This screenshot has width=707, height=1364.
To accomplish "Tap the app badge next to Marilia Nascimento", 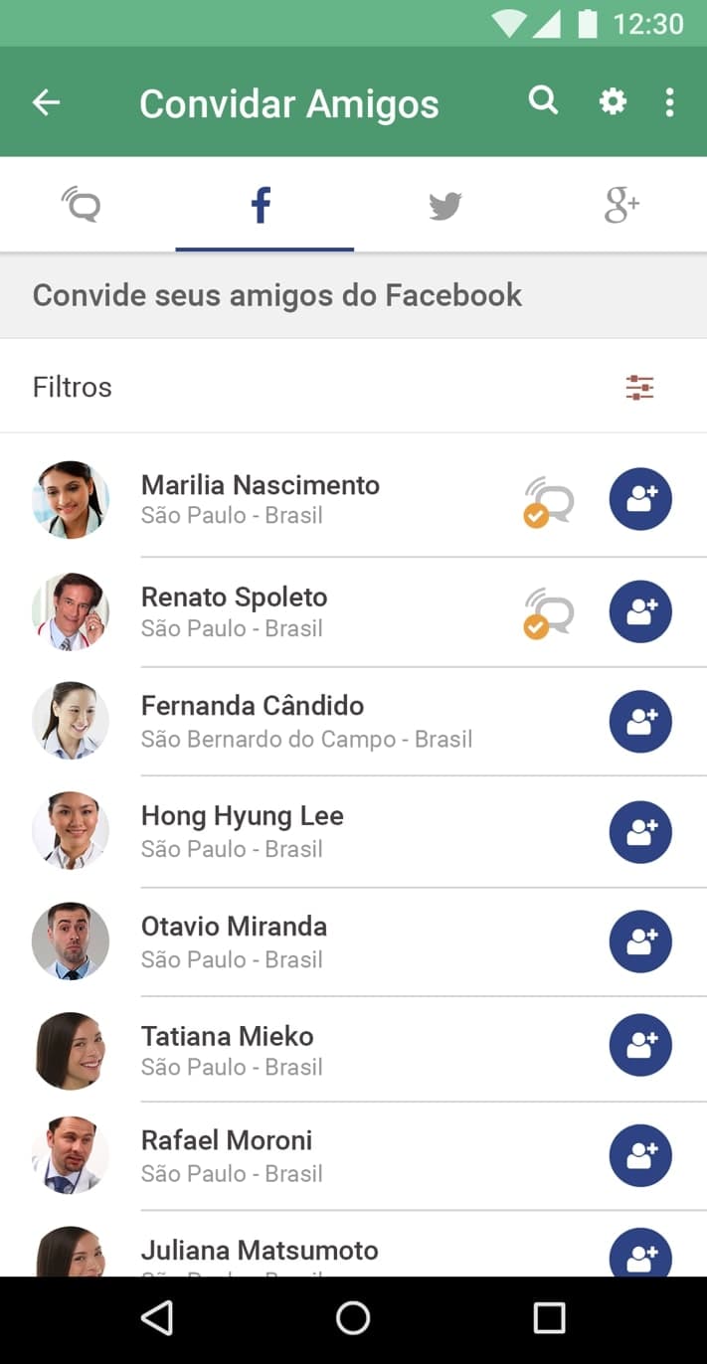I will point(548,499).
